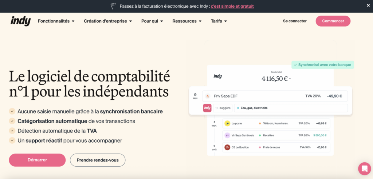373x179 pixels.
Task: Click the -48,93 € amount
Action: pyautogui.click(x=321, y=123)
